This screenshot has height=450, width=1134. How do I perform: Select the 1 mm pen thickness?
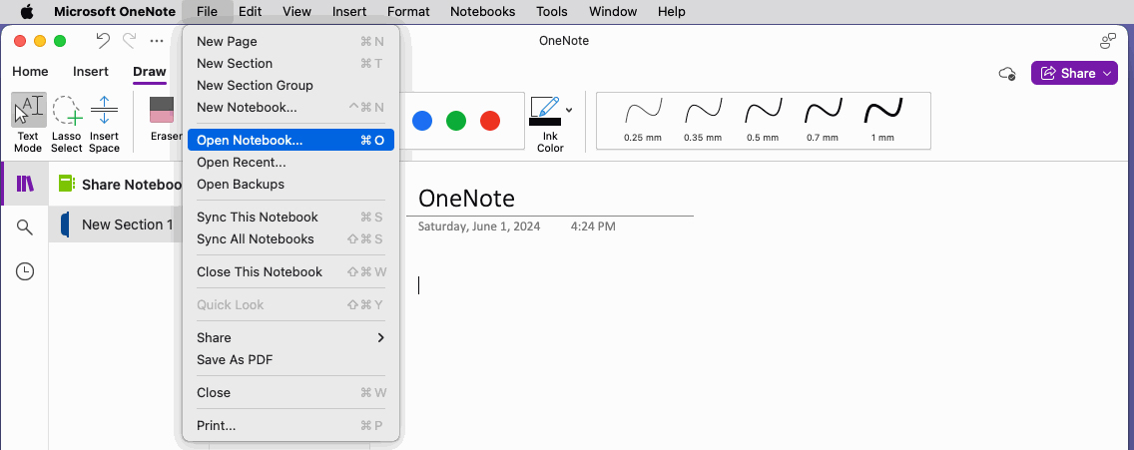(x=882, y=120)
